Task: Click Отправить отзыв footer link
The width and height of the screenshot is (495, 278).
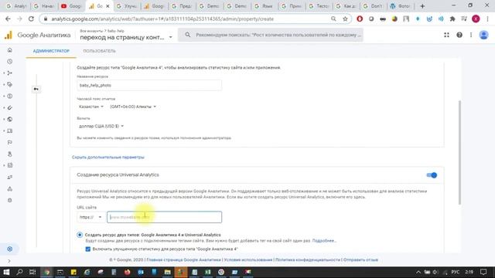Action: pos(360,260)
